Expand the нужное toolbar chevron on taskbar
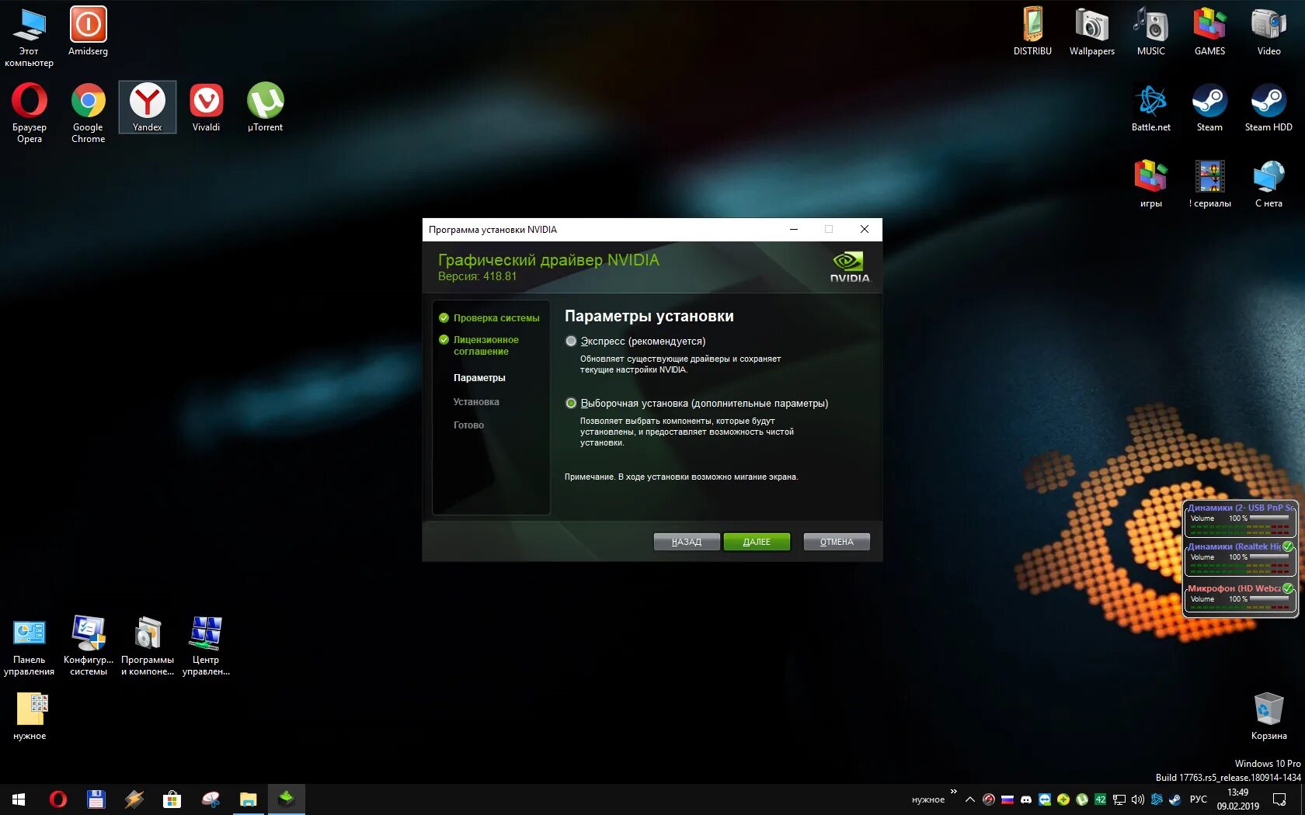The image size is (1305, 815). [x=954, y=792]
